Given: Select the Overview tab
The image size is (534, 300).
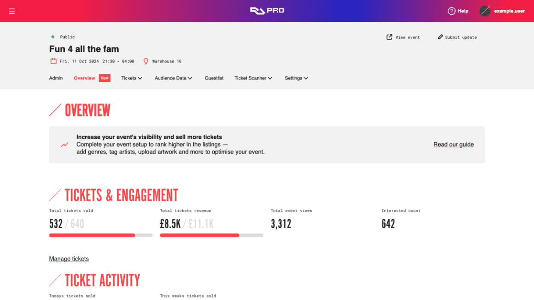Looking at the screenshot, I should tap(84, 78).
